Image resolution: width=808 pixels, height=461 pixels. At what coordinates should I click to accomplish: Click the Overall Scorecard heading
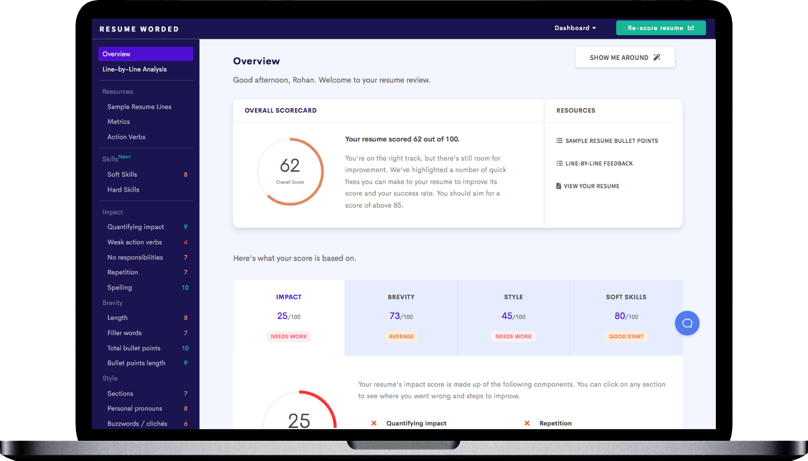(281, 110)
